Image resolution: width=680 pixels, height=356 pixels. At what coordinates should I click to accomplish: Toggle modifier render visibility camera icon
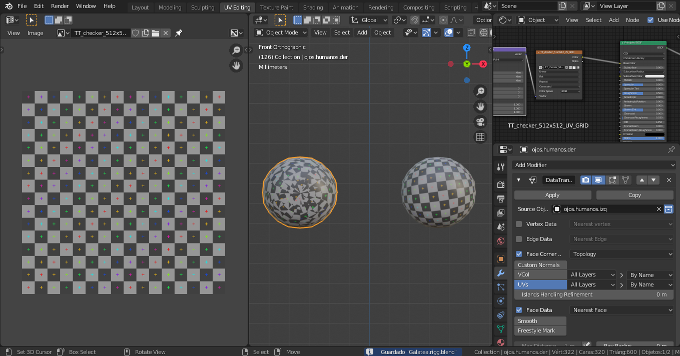(586, 180)
